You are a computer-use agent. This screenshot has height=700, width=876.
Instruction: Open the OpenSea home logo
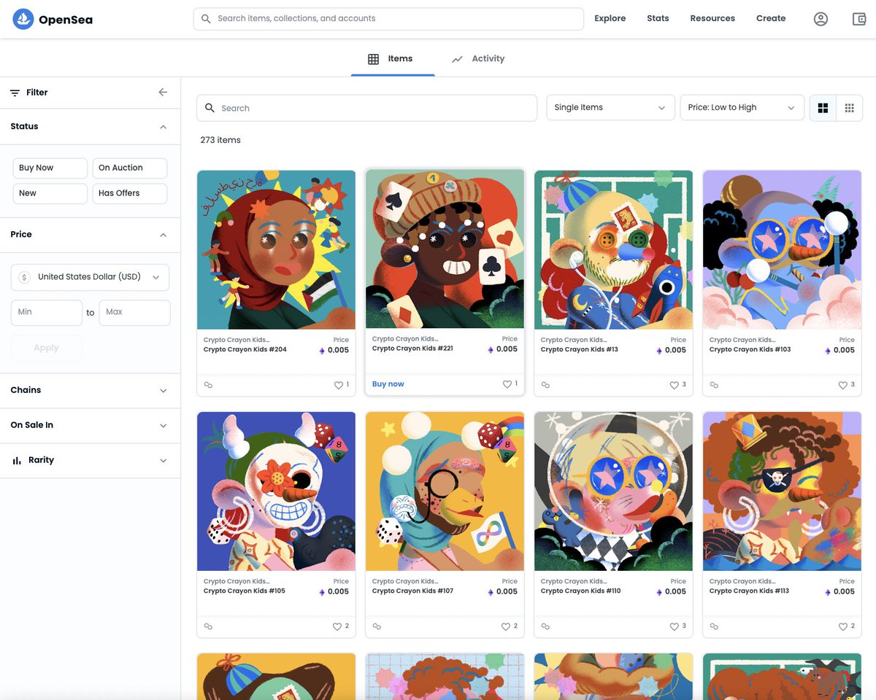53,19
